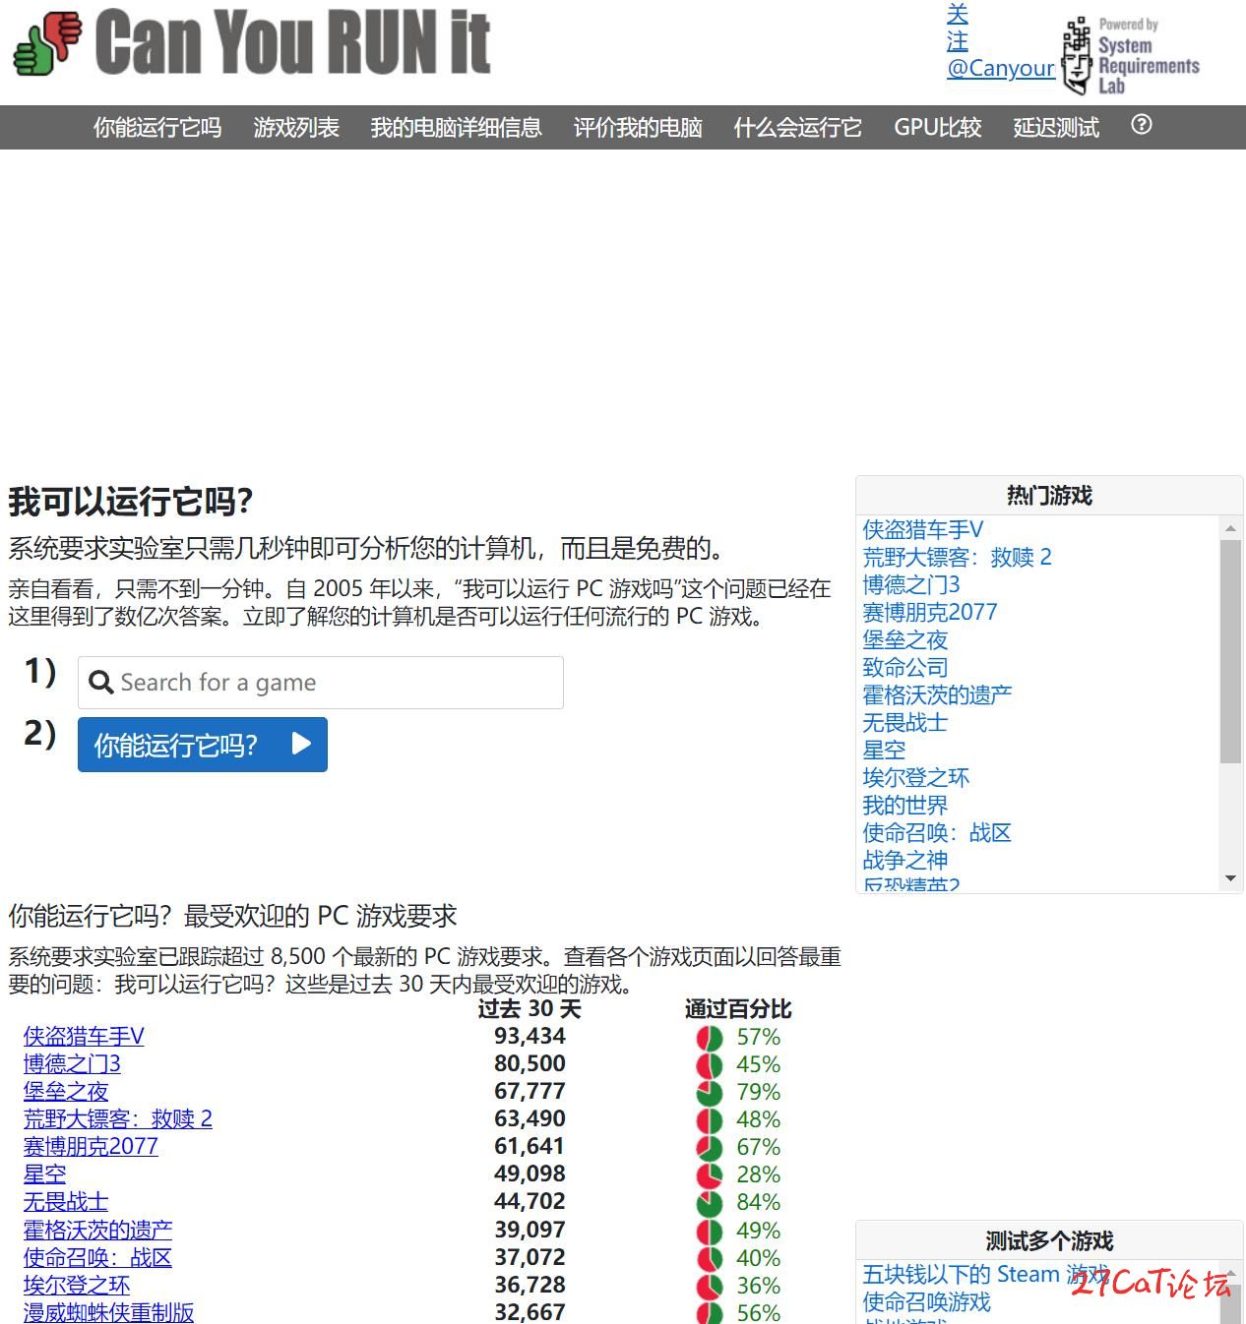Select 我的世界 in the 热门游戏 list

pyautogui.click(x=905, y=805)
